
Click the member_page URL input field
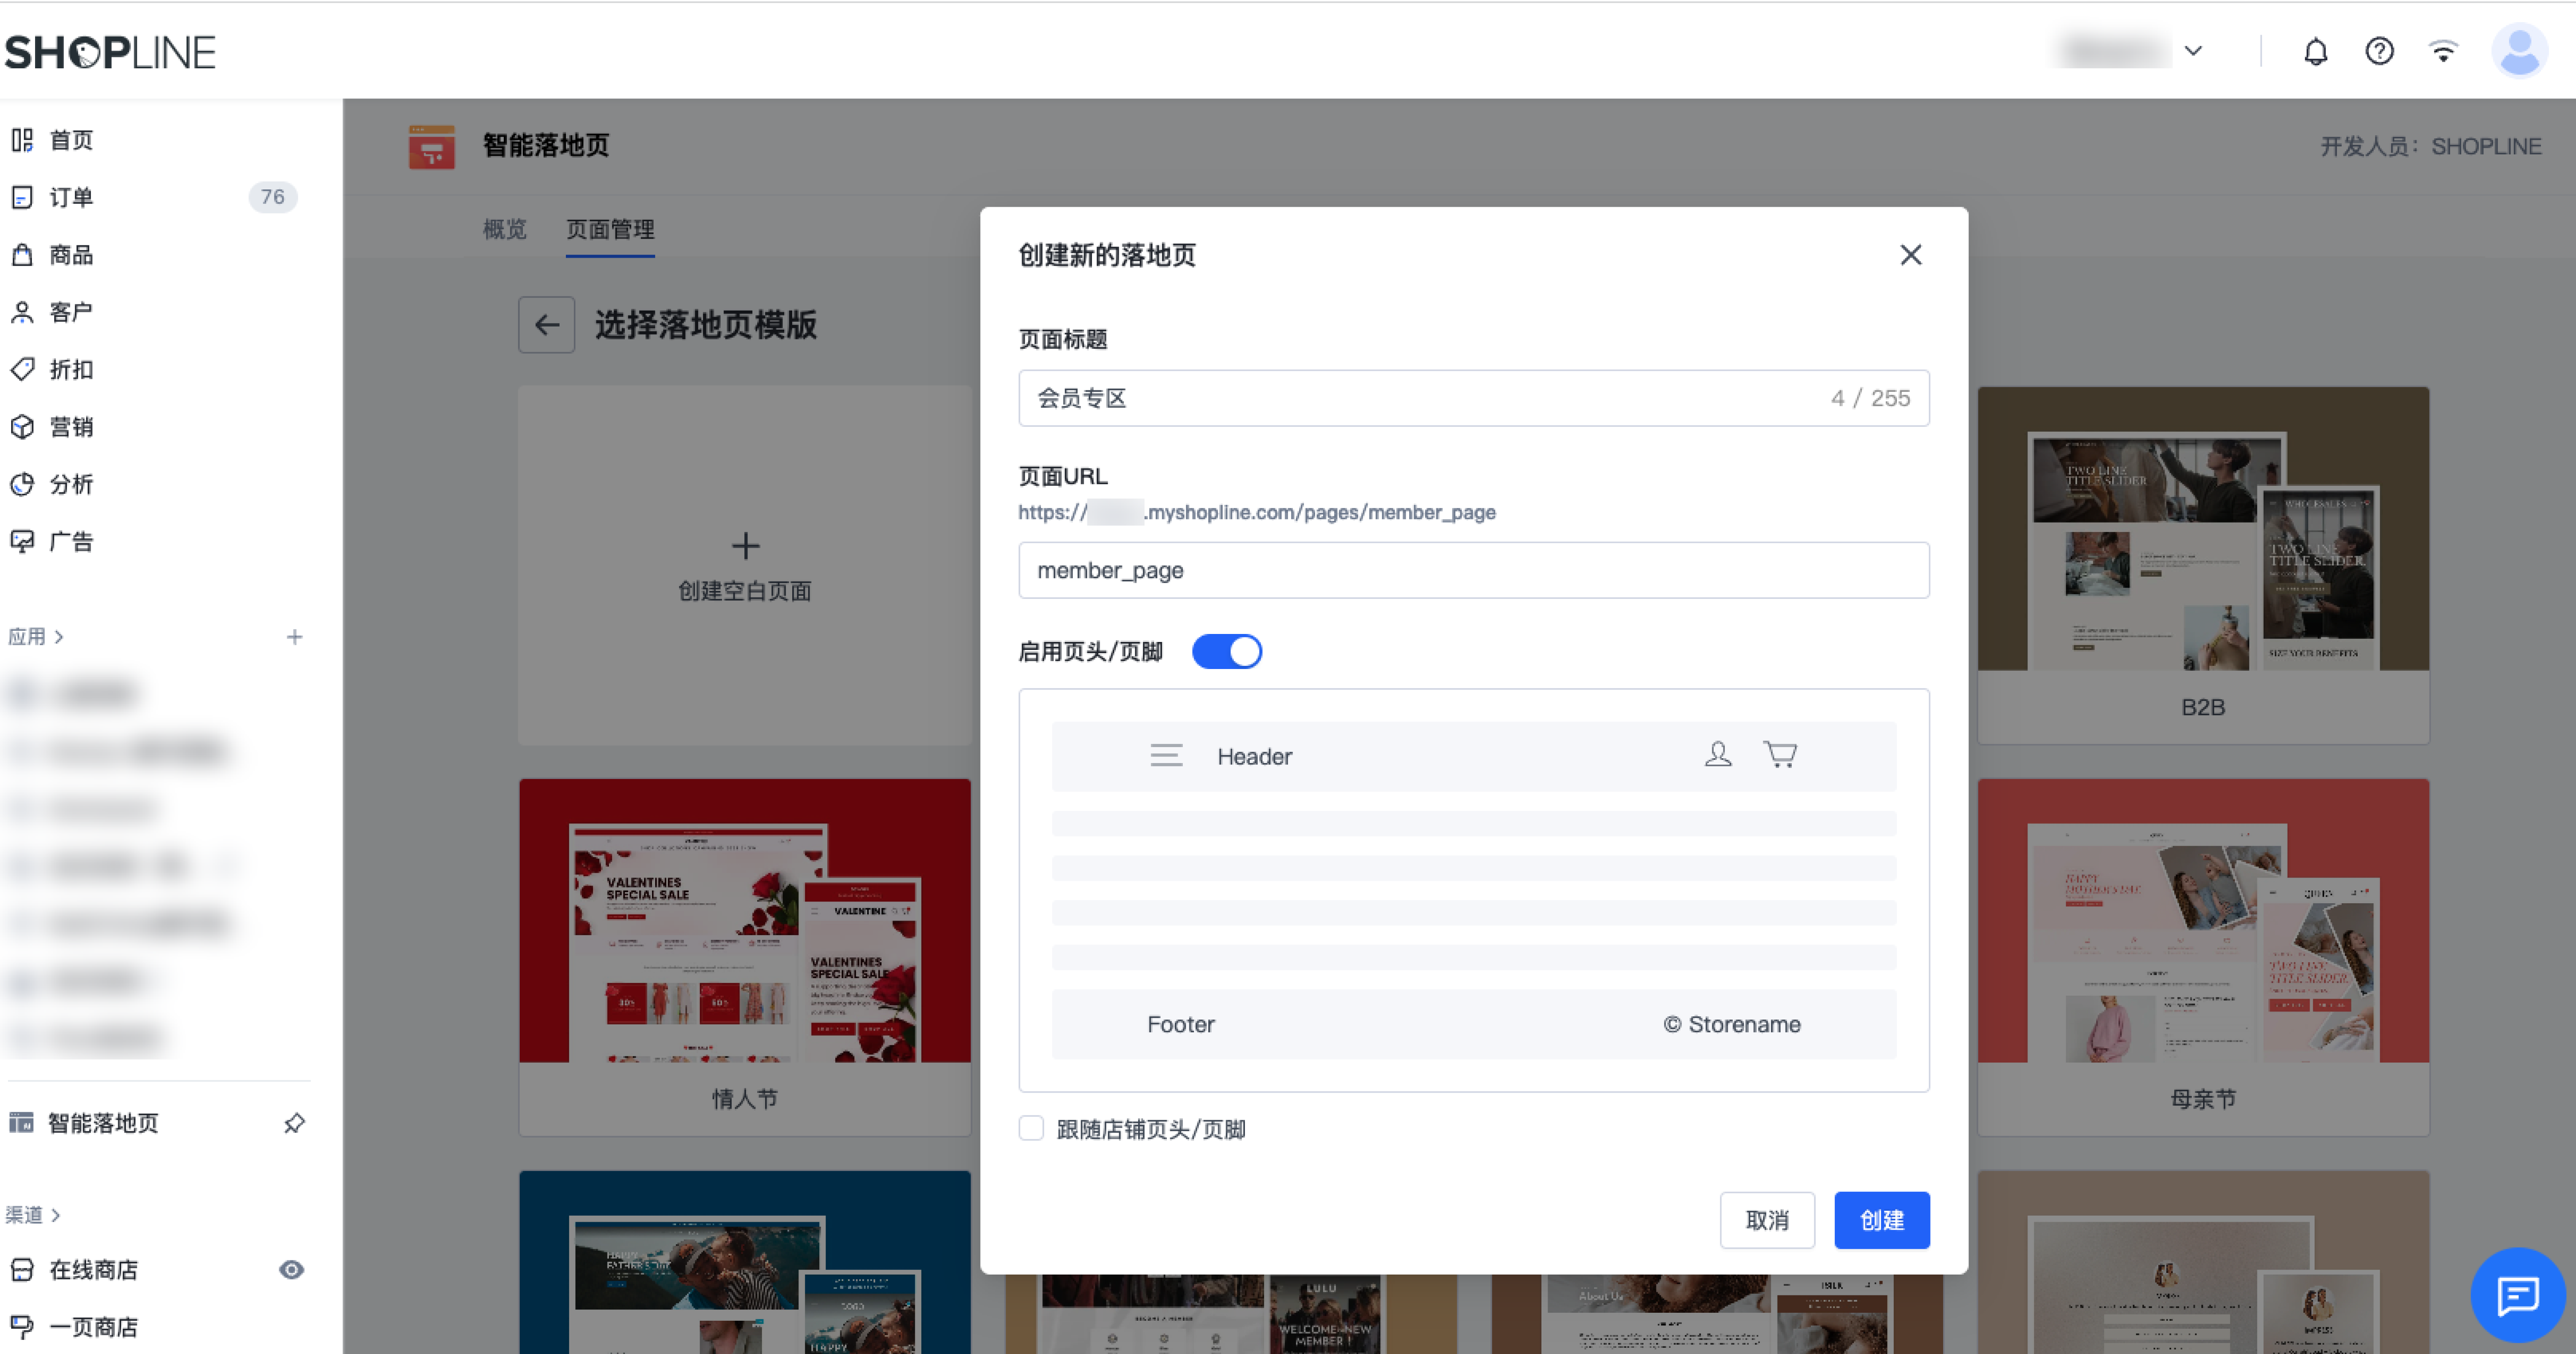(x=1473, y=570)
